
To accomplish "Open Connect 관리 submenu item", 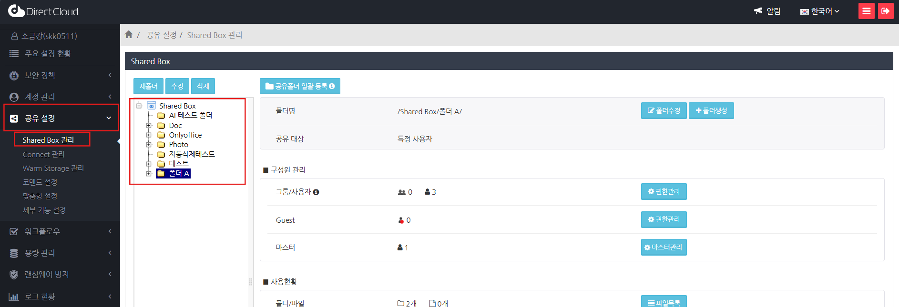I will pyautogui.click(x=43, y=154).
